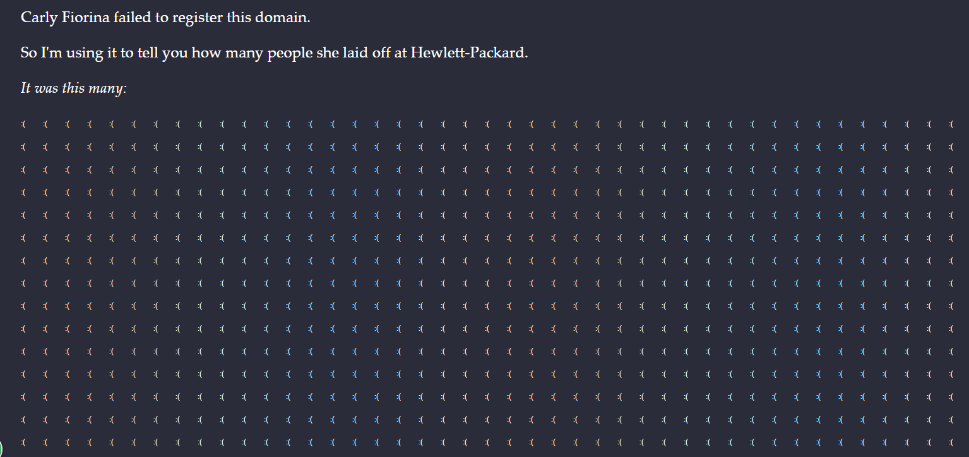
Task: Click the first sad face in the grid
Action: point(23,124)
